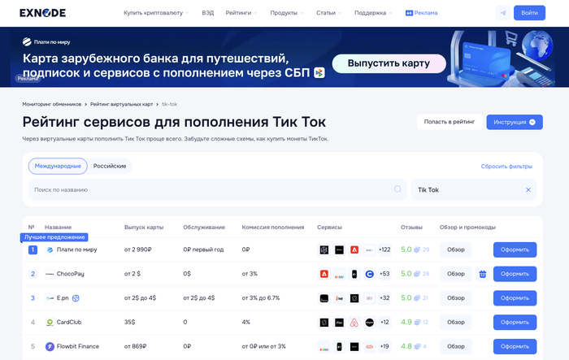The height and width of the screenshot is (360, 569).
Task: Click the search magnifier icon
Action: 397,189
